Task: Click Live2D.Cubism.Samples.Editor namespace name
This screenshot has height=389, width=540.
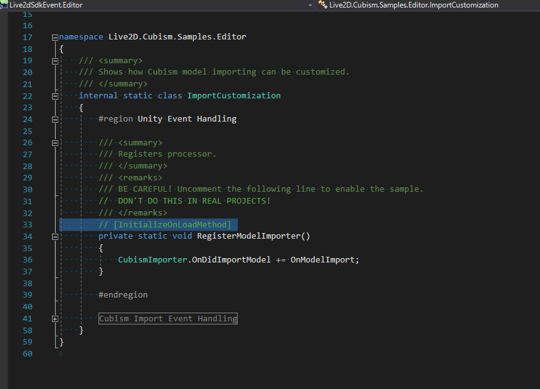Action: pyautogui.click(x=177, y=37)
